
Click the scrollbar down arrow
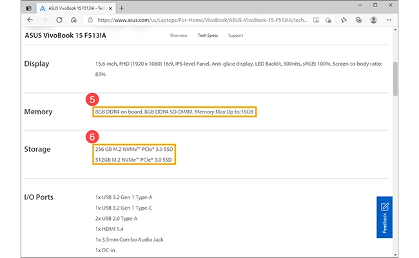click(x=395, y=255)
